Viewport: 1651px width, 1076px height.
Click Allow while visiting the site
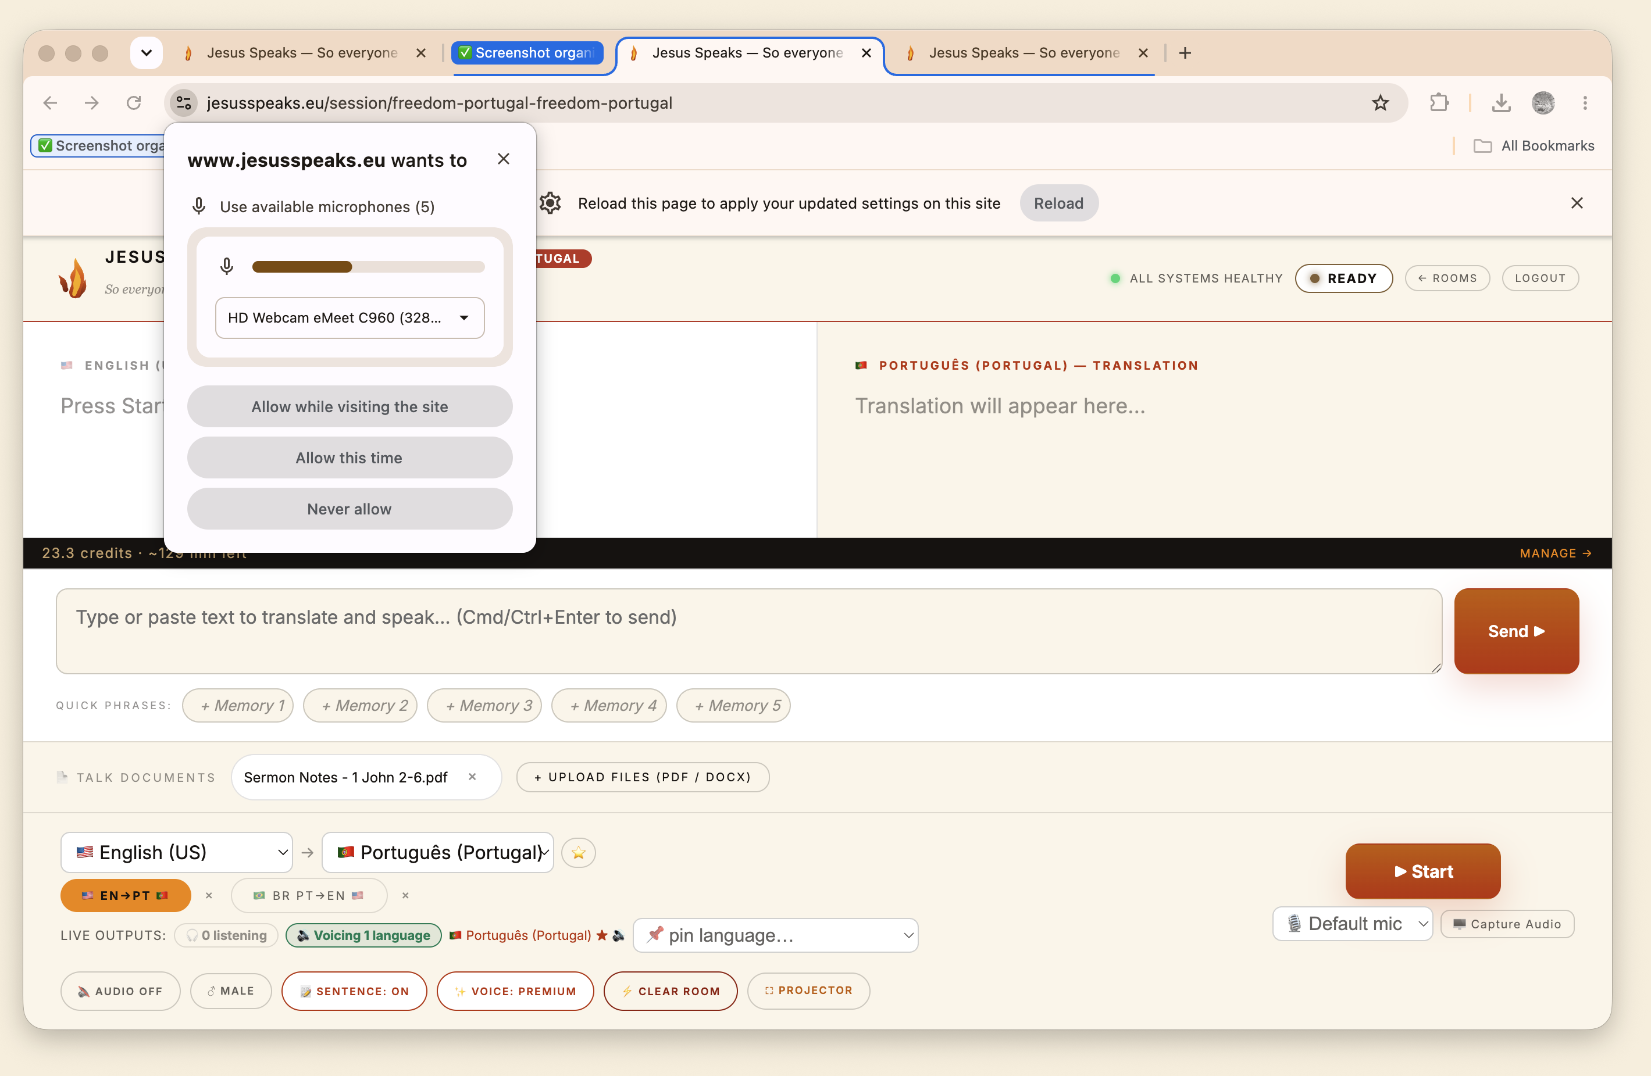[350, 407]
